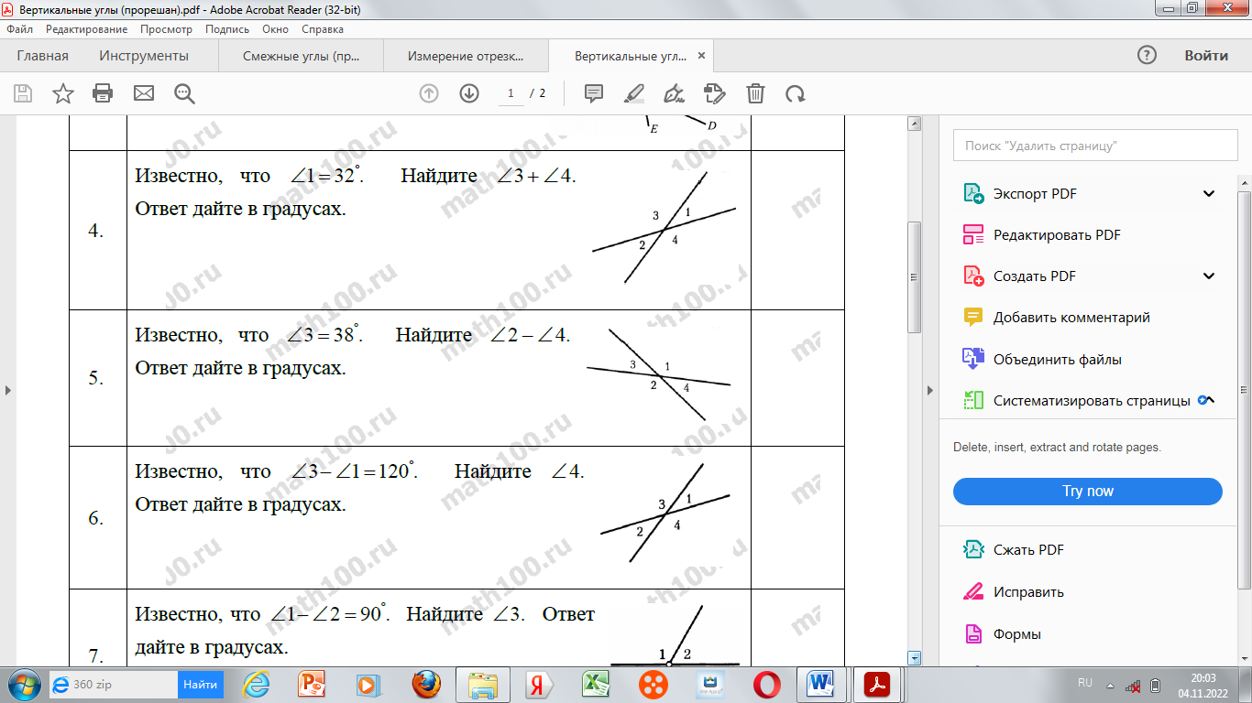Open the Справка menu

tap(323, 29)
